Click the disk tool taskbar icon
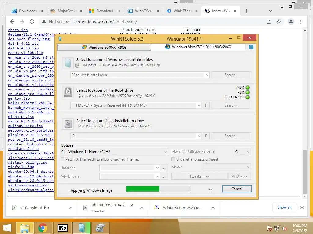Image resolution: width=313 pixels, height=234 pixels. [100, 228]
